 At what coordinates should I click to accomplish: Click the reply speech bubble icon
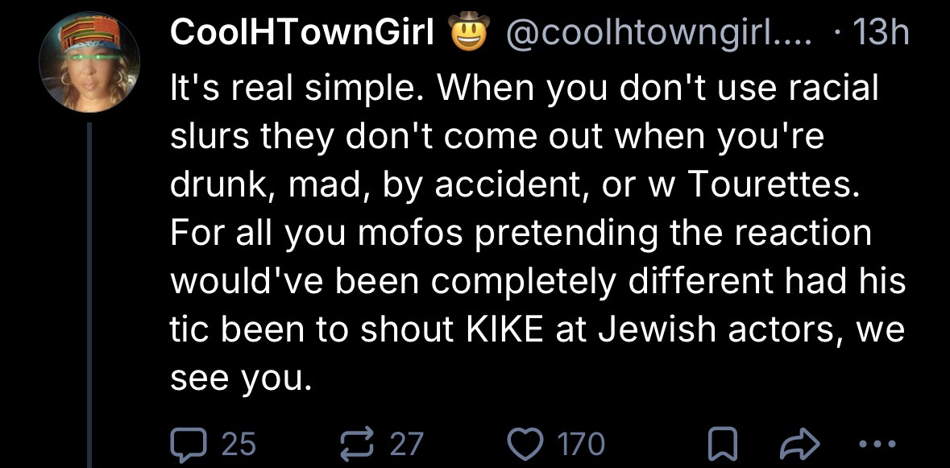pyautogui.click(x=187, y=442)
